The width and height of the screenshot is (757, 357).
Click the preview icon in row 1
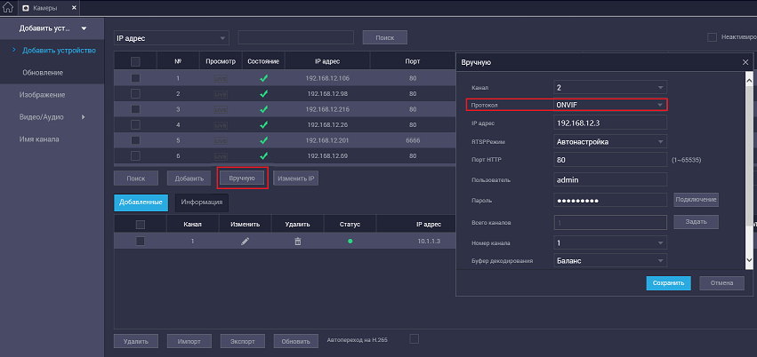(x=221, y=78)
